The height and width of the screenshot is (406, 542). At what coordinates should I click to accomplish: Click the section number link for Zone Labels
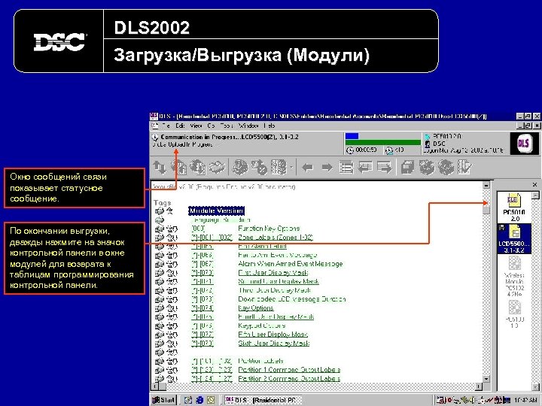(212, 238)
